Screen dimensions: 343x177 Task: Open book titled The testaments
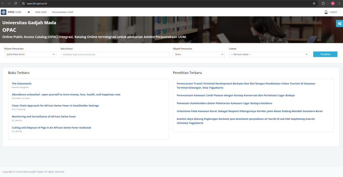[21, 83]
